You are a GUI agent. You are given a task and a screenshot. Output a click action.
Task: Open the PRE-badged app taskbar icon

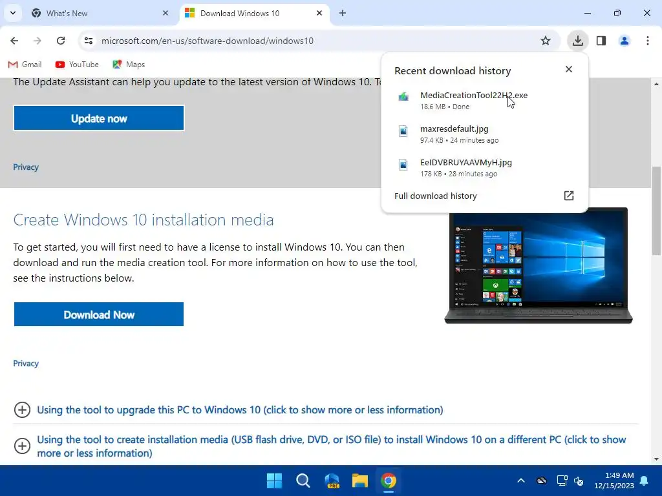click(x=332, y=480)
